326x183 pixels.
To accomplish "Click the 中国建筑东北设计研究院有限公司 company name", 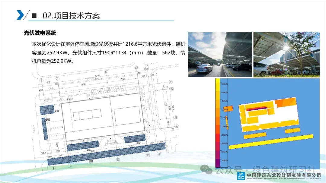I will coord(284,175).
